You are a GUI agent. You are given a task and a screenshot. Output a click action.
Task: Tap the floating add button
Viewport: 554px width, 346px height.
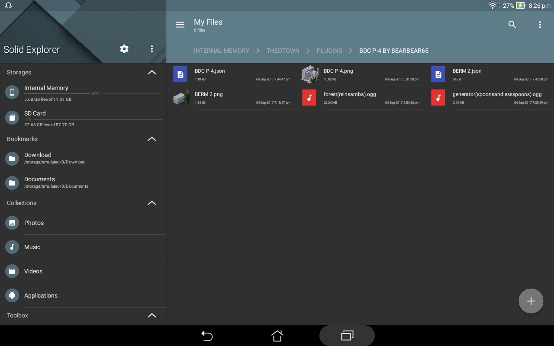coord(531,301)
